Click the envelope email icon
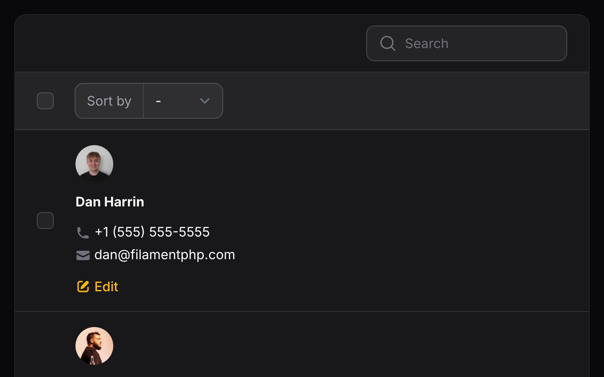604x377 pixels. pyautogui.click(x=83, y=255)
